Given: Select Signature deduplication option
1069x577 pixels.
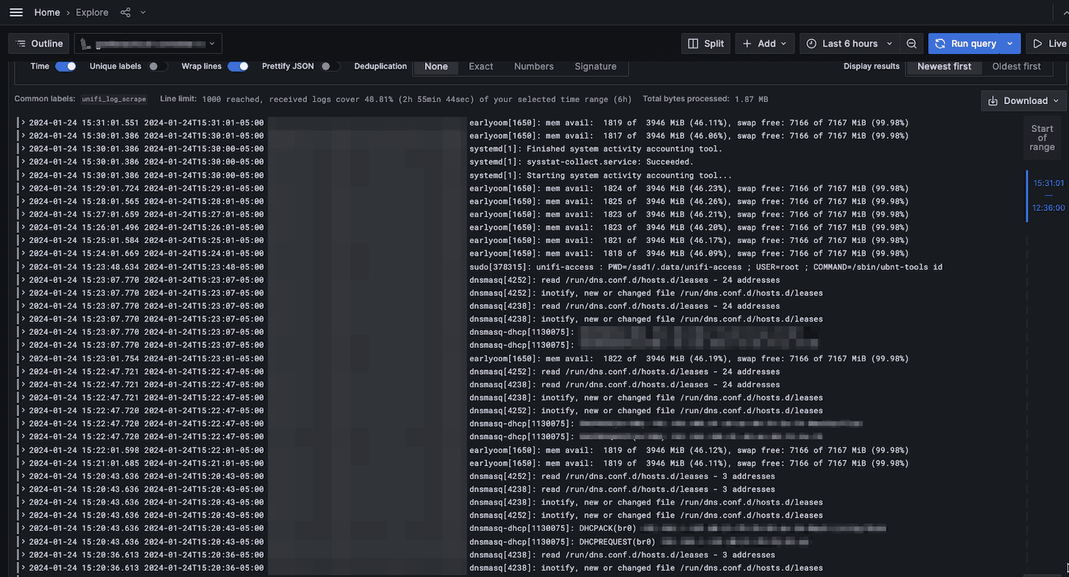Looking at the screenshot, I should tap(595, 66).
